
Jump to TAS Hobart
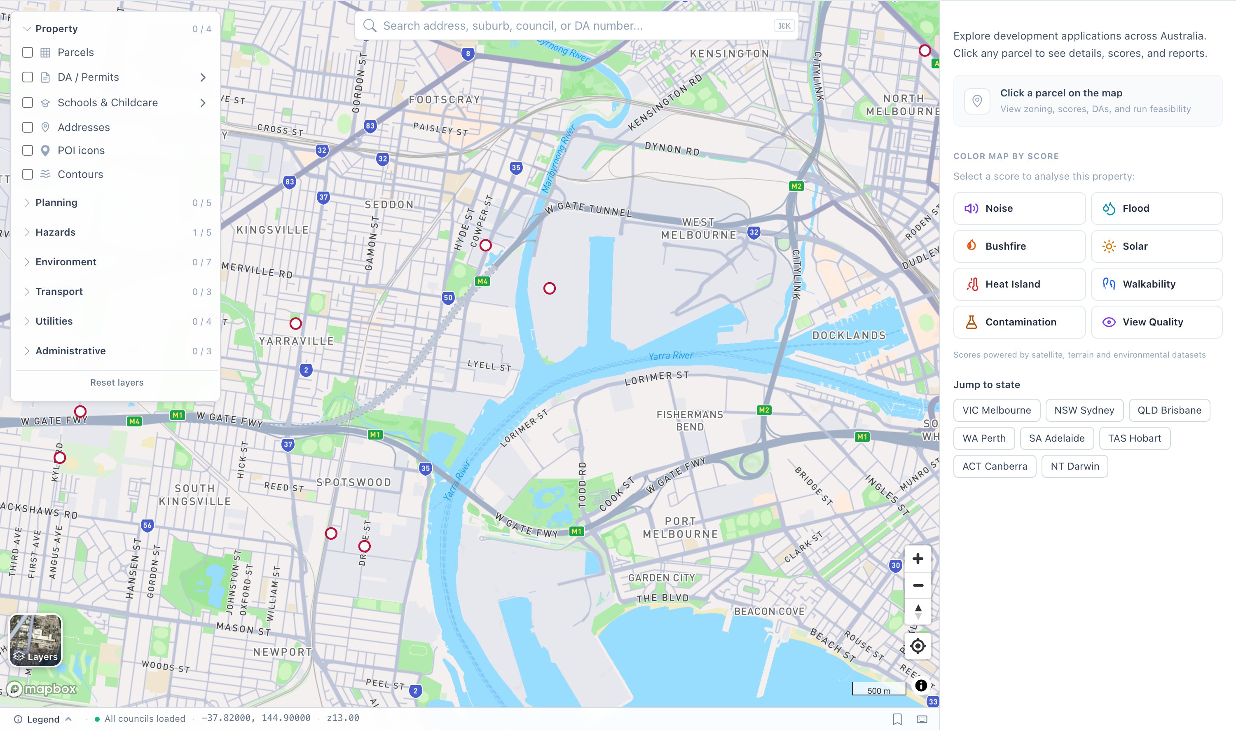pyautogui.click(x=1134, y=438)
